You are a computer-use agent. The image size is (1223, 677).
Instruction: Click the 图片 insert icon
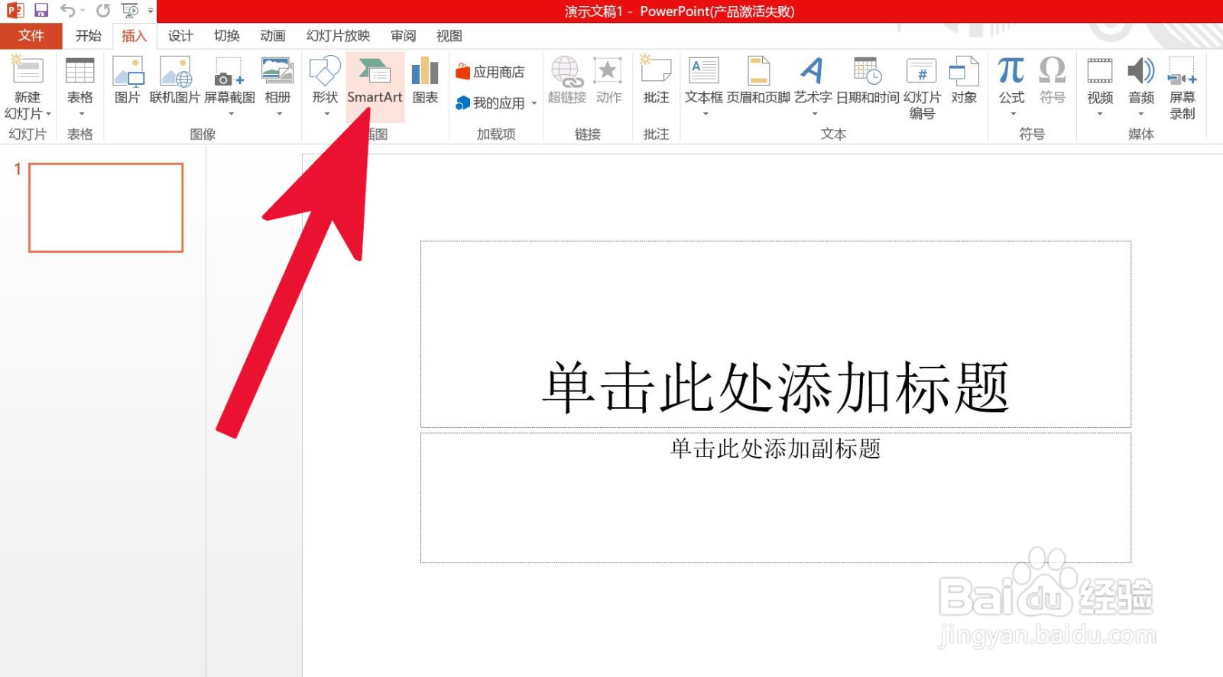tap(128, 80)
